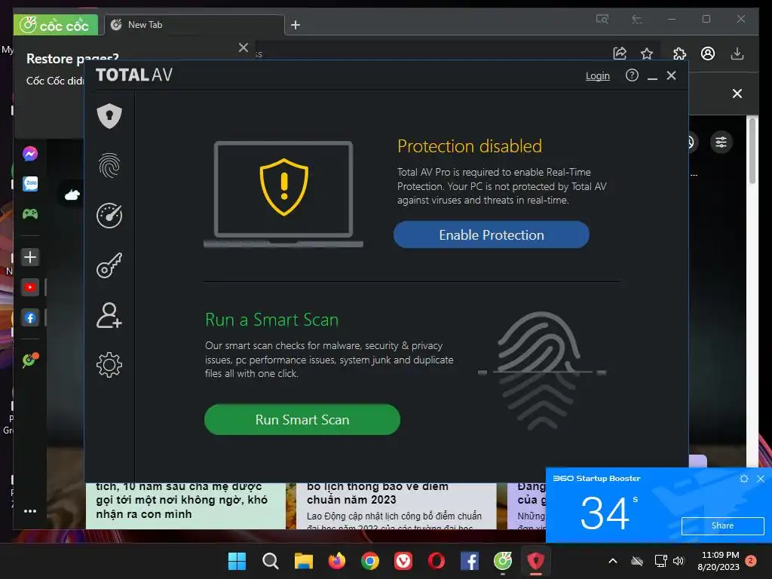Click the browser tab search icon
Image resolution: width=772 pixels, height=579 pixels.
pos(602,19)
